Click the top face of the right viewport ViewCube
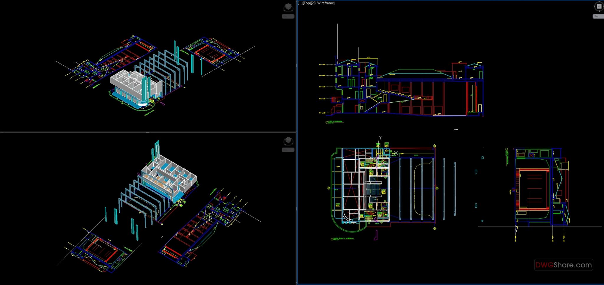The image size is (604, 285). [x=599, y=6]
